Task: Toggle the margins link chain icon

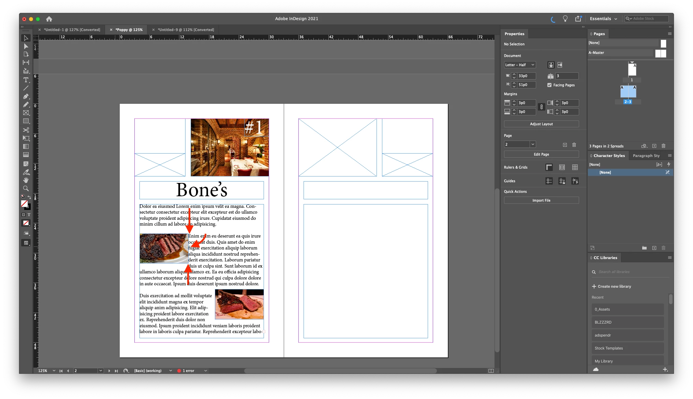Action: 541,107
